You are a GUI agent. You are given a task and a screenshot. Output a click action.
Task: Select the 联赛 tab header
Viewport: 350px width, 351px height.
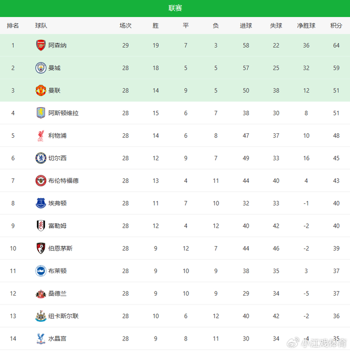(175, 8)
